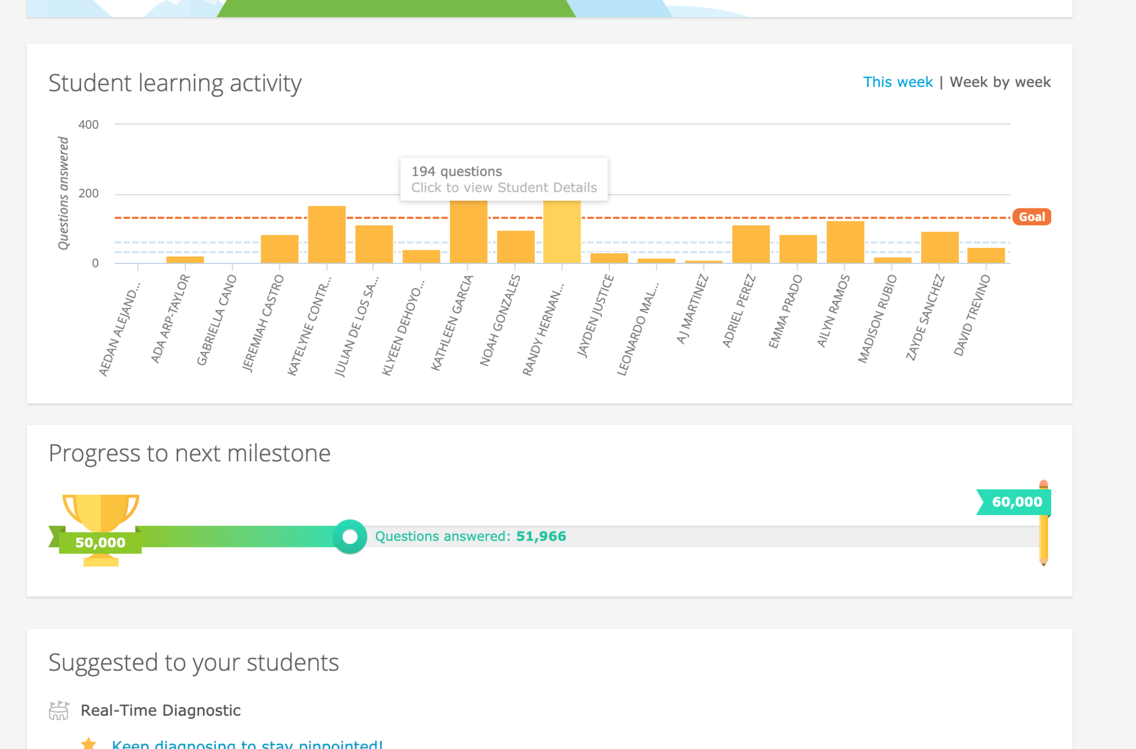
Task: Click the Real-Time Diagnostic heading
Action: point(160,710)
